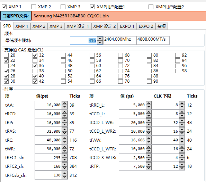Screen dimensions: 206x182
Task: Decrease tCCD_L CLK lower limit down arrow
Action: 182,116
